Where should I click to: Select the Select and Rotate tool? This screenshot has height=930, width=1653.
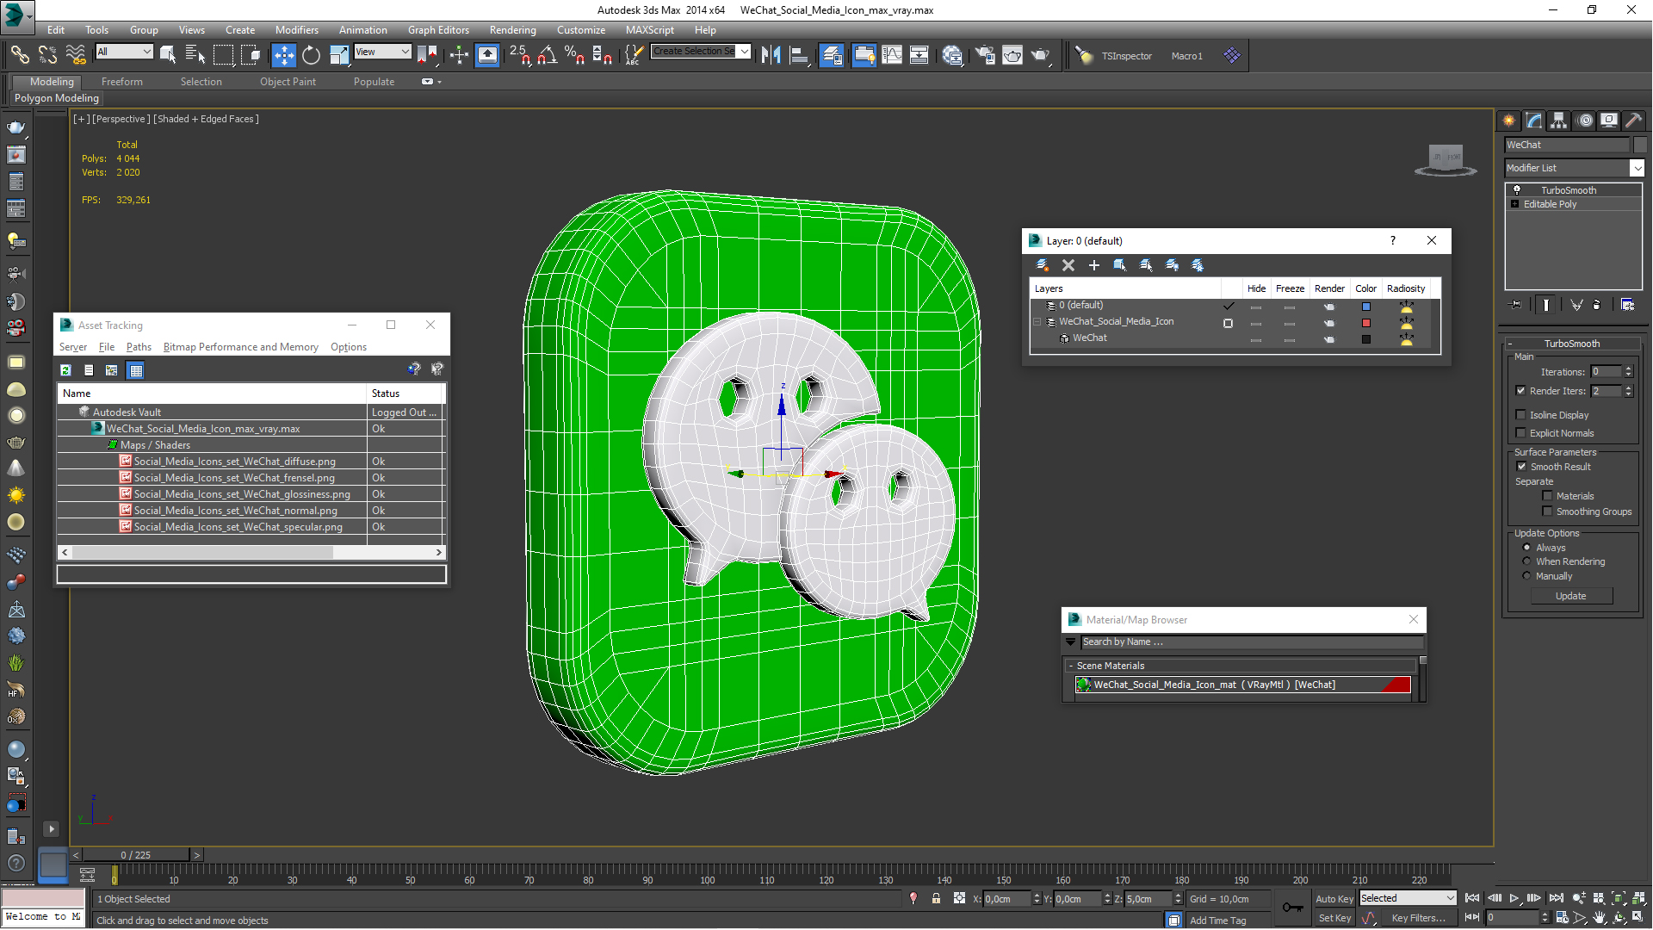coord(311,56)
